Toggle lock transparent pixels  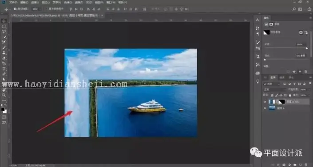pos(272,95)
